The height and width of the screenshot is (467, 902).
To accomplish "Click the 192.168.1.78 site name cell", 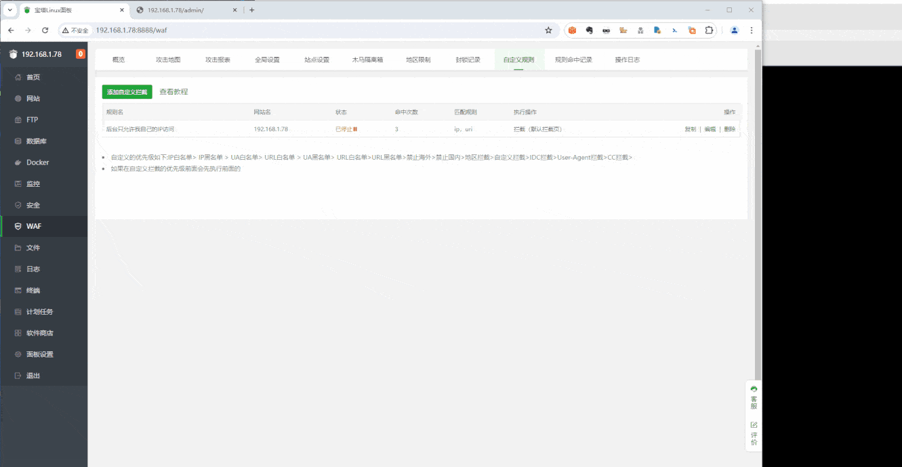I will 270,129.
